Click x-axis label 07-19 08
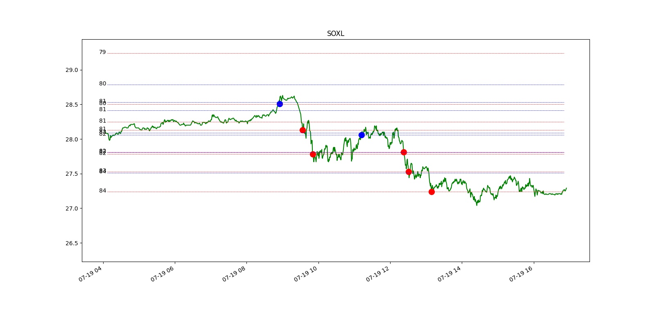655x327 pixels. (x=234, y=274)
